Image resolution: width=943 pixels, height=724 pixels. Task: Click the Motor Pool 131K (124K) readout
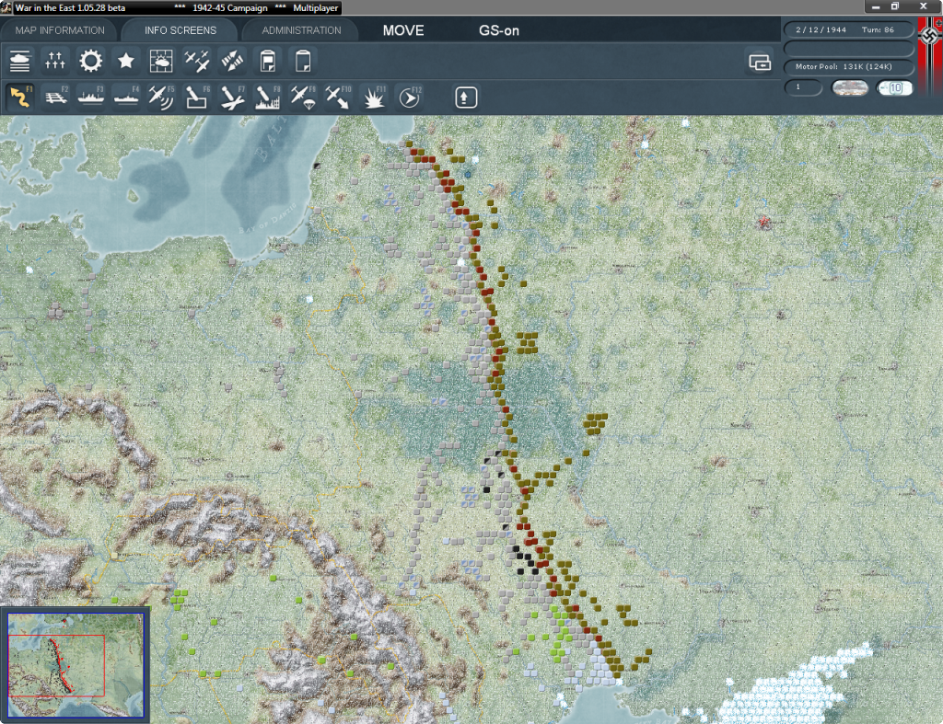(x=848, y=66)
